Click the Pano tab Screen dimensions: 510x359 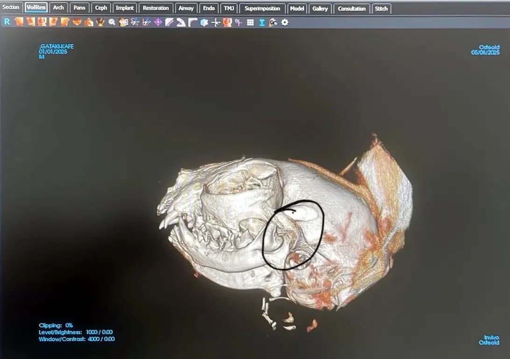click(79, 8)
